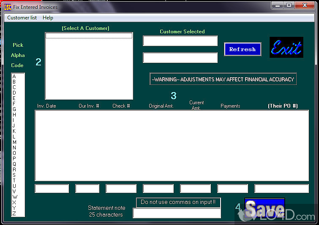The height and width of the screenshot is (225, 319).
Task: Click the first Customer Selected field
Action: coord(180,41)
